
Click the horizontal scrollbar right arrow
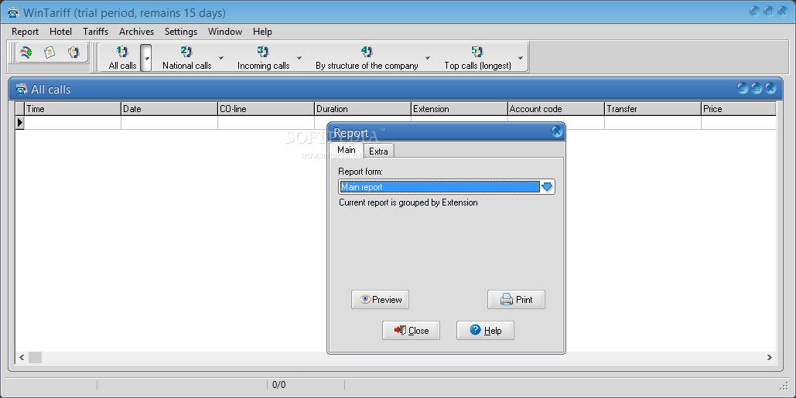pyautogui.click(x=769, y=358)
